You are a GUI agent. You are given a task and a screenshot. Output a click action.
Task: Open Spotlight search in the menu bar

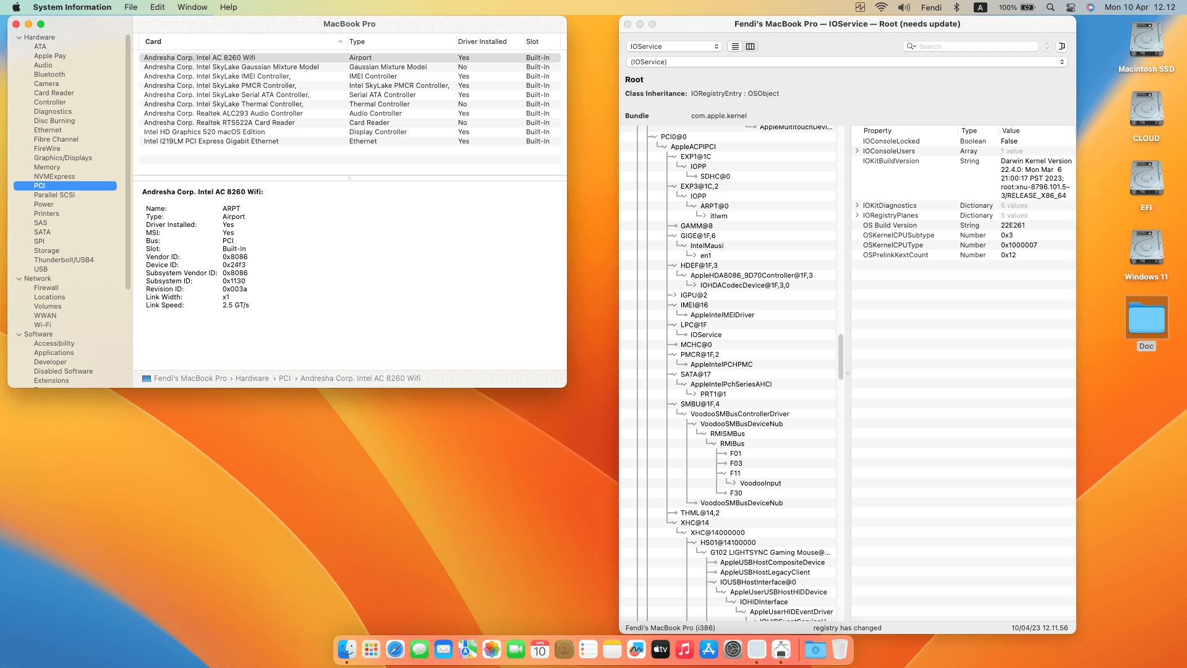click(1050, 7)
